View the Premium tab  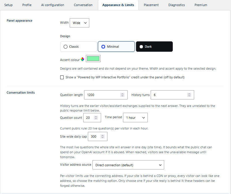tap(201, 5)
